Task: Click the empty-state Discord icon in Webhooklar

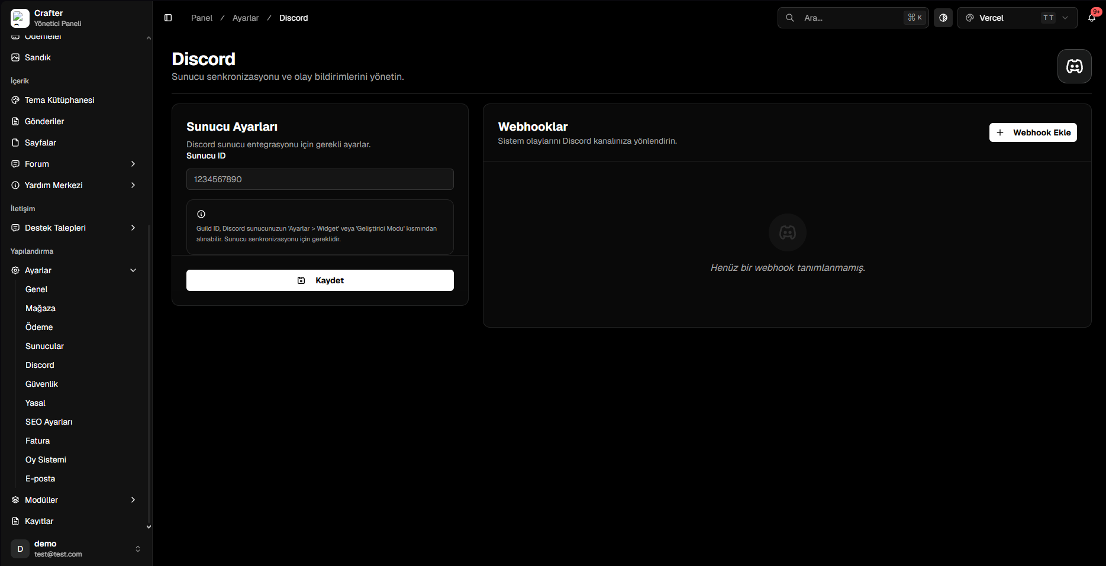Action: coord(788,232)
